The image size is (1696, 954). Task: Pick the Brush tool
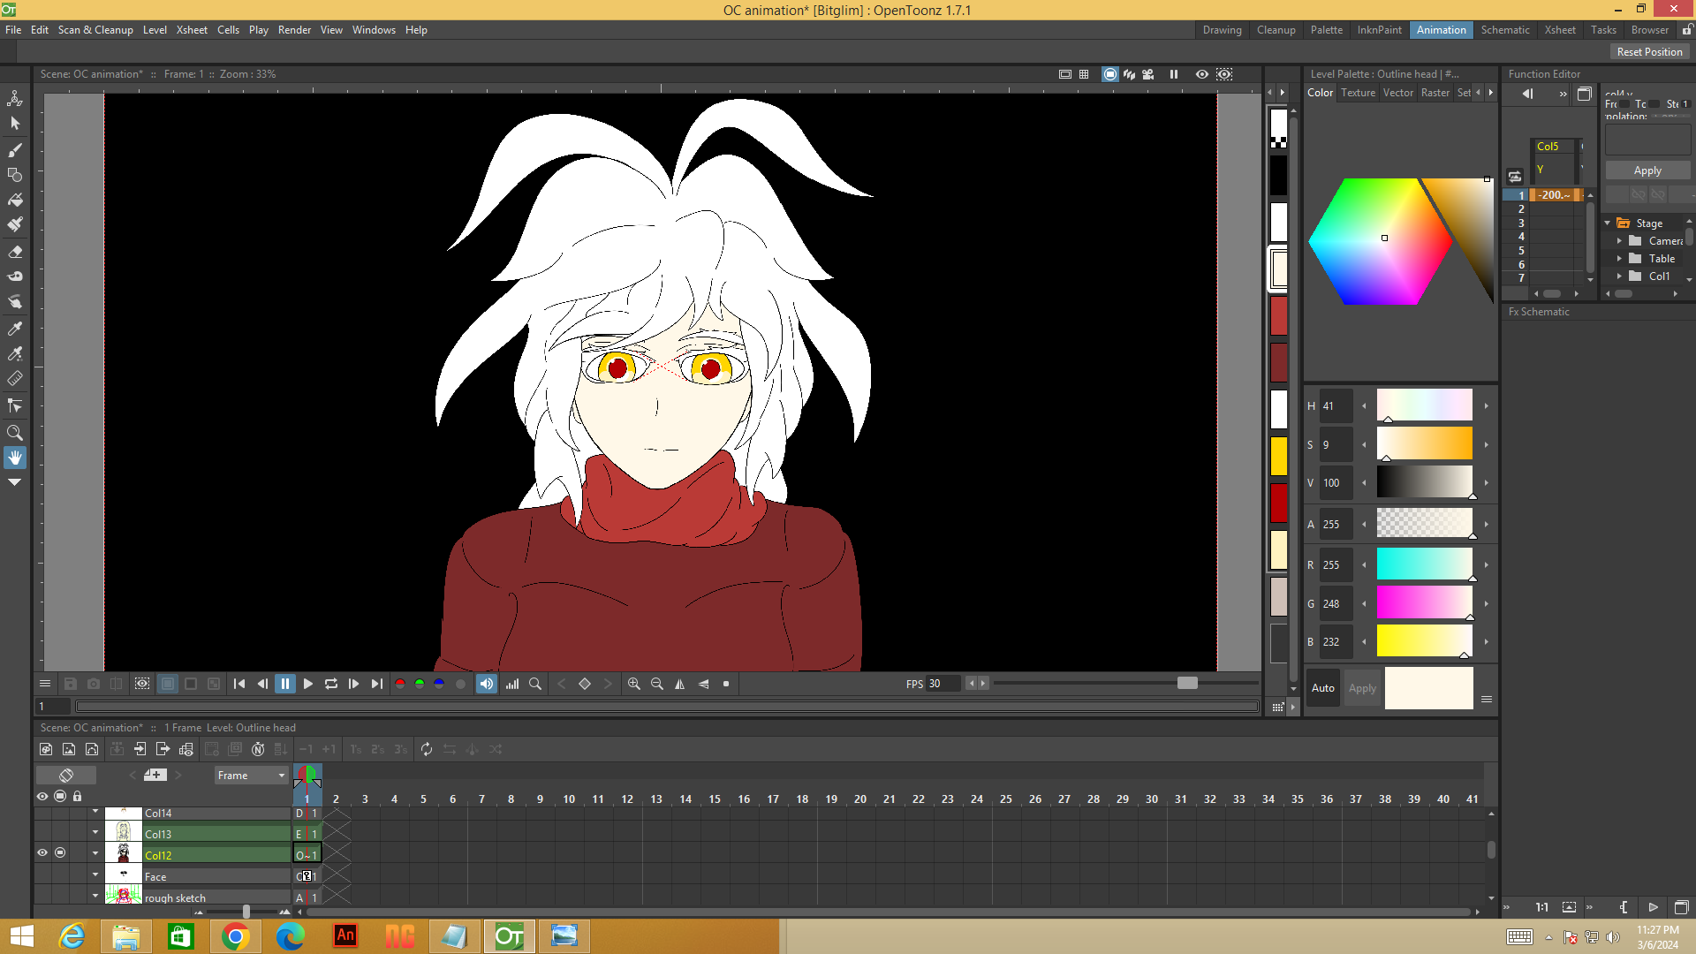(x=15, y=149)
